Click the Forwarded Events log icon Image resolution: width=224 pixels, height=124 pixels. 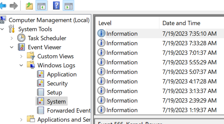click(40, 111)
